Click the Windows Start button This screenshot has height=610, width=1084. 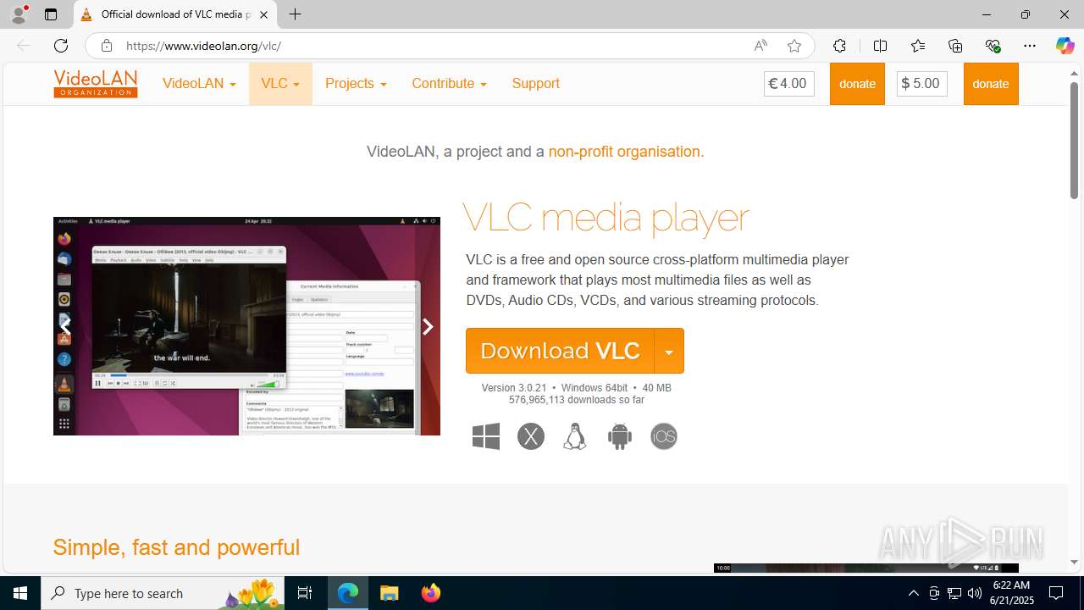20,593
